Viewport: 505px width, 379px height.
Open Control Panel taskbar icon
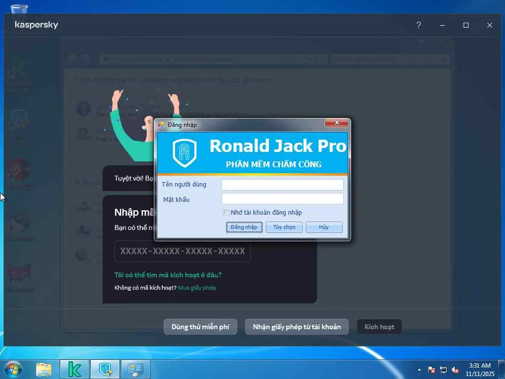point(135,369)
